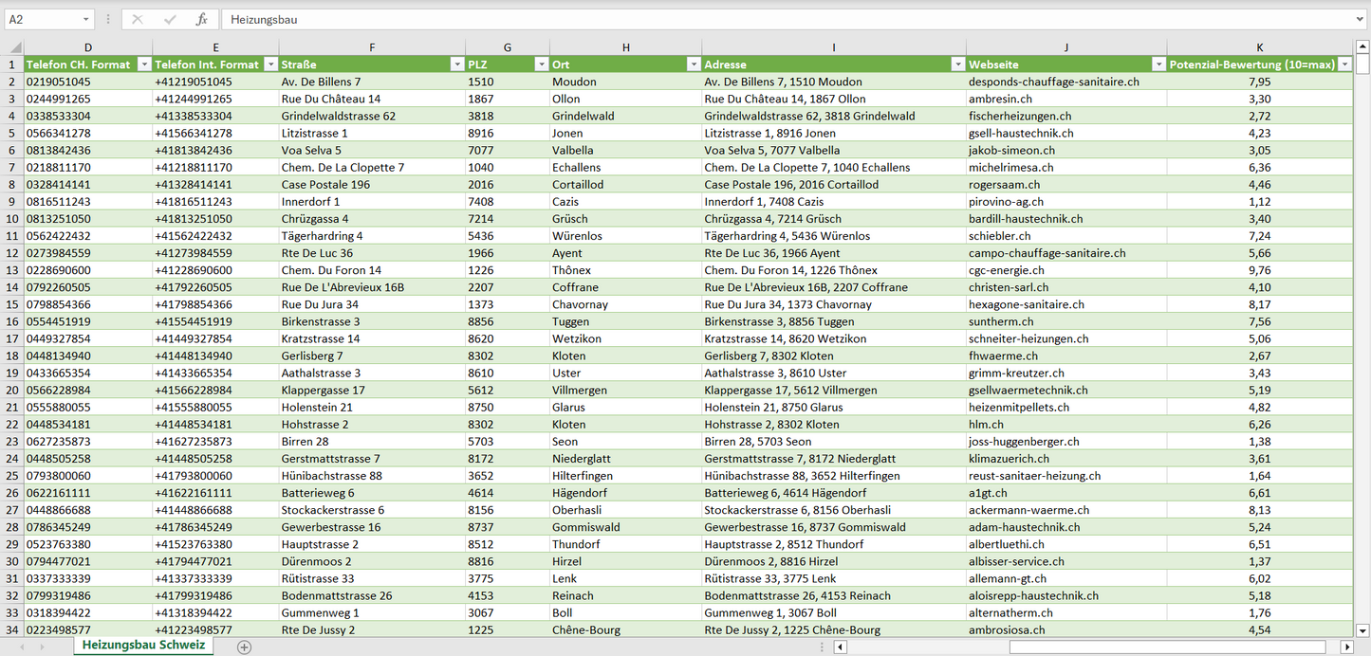
Task: Open the PLZ column filter dropdown
Action: tap(541, 64)
